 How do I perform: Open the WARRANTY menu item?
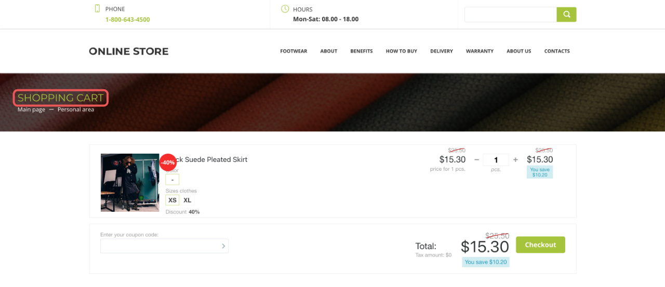click(480, 51)
